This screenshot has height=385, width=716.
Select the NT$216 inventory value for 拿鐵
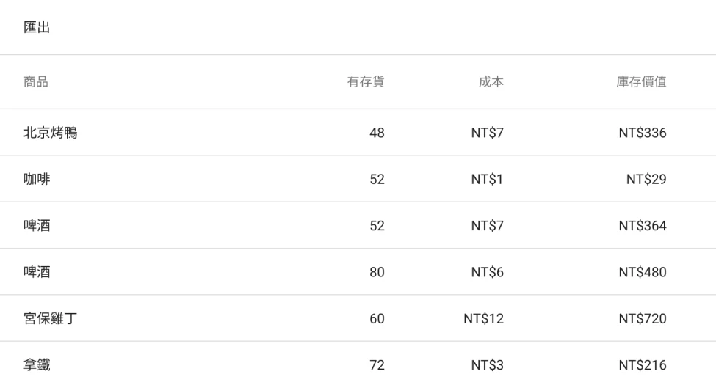pyautogui.click(x=643, y=364)
